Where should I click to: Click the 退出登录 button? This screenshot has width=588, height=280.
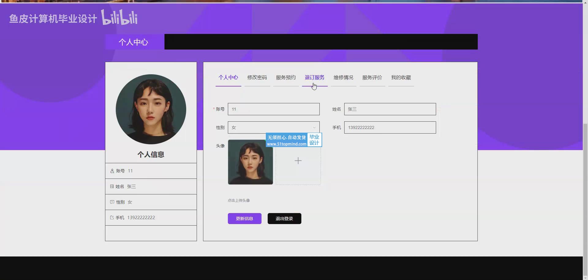pos(285,219)
